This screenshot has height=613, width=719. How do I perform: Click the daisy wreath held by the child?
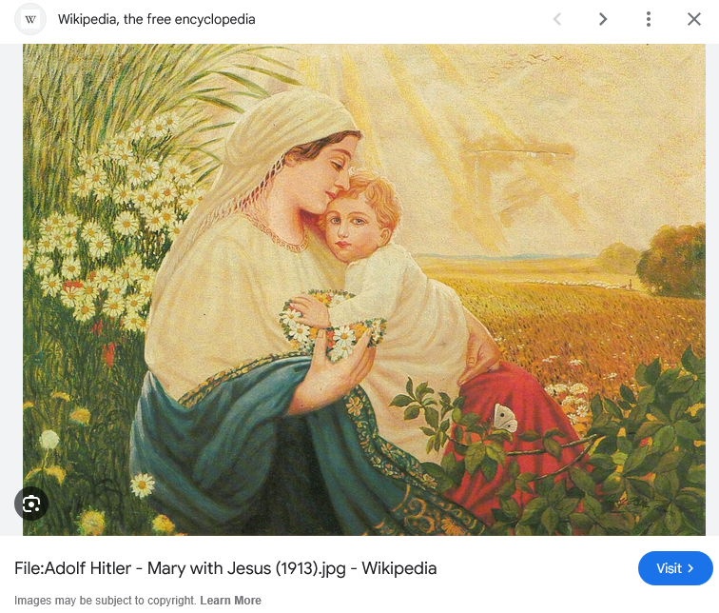(332, 325)
